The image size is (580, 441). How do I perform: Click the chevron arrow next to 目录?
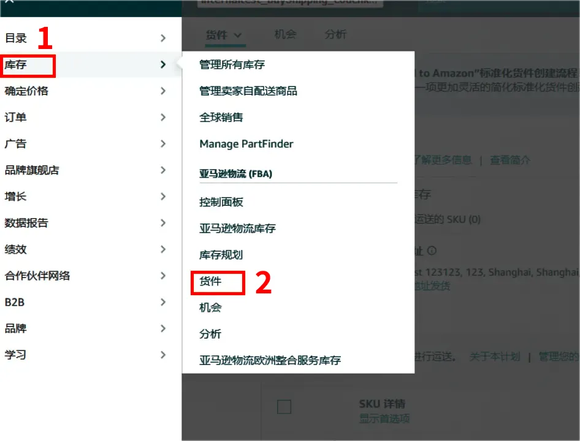(162, 38)
